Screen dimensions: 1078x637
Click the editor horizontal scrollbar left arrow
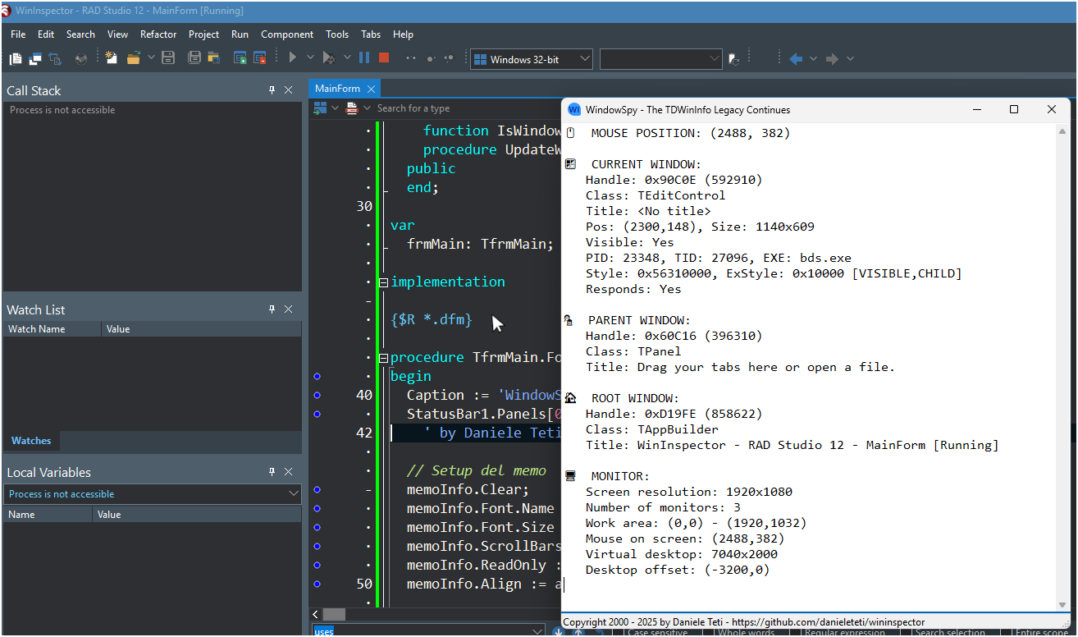(x=316, y=614)
